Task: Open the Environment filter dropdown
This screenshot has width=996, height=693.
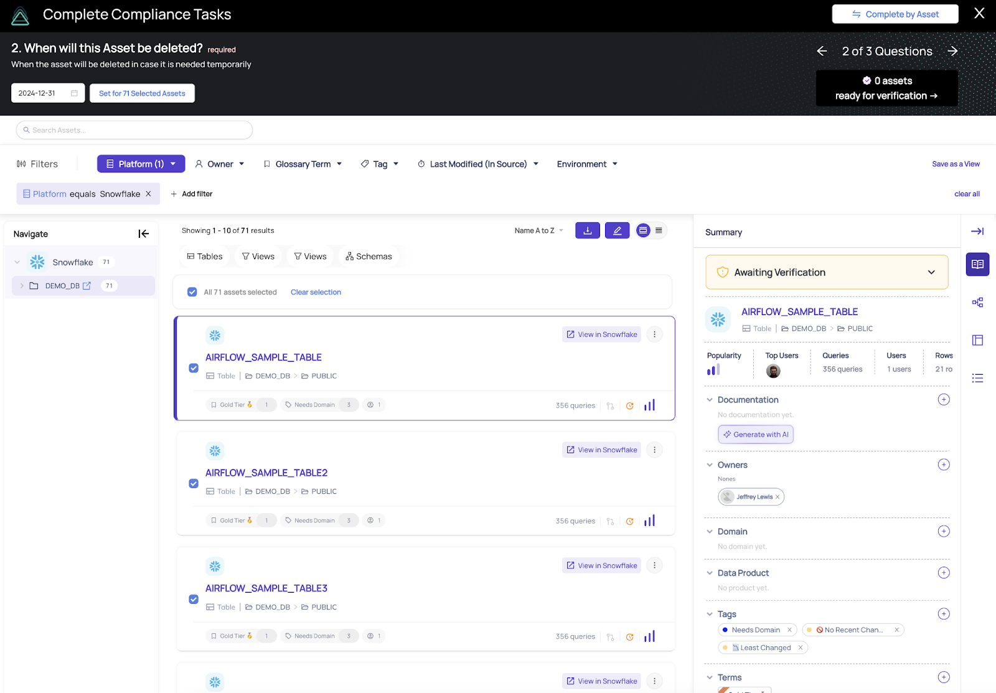Action: pyautogui.click(x=587, y=164)
